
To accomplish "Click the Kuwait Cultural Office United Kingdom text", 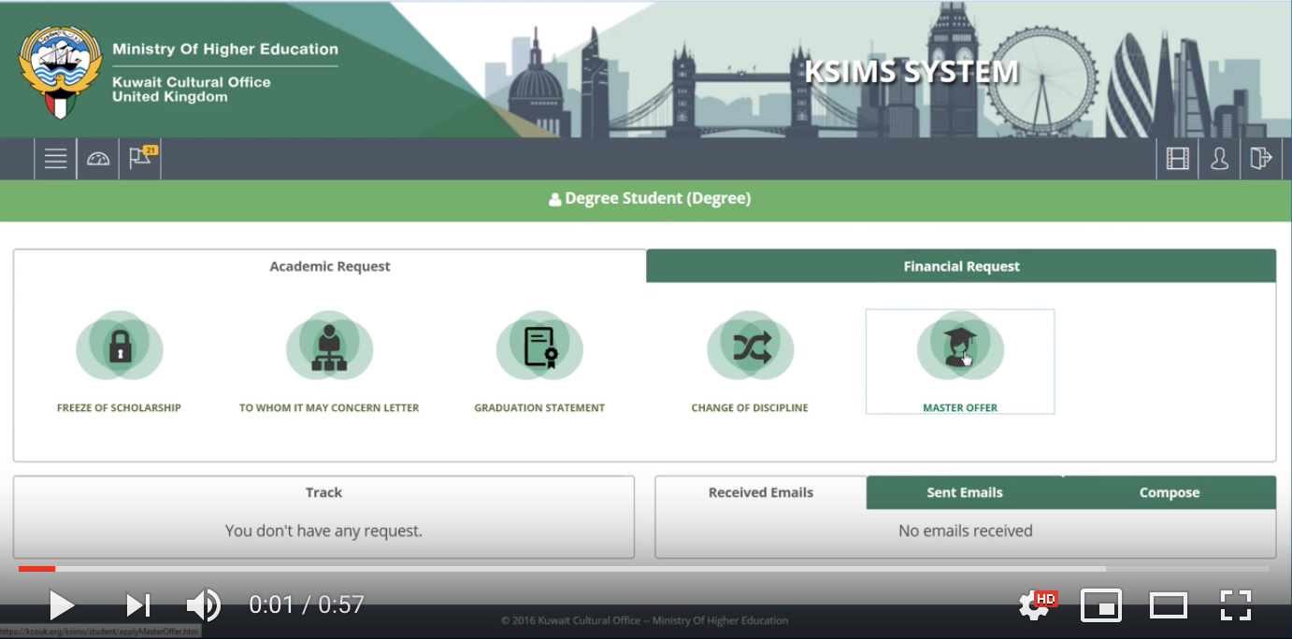I will 192,89.
